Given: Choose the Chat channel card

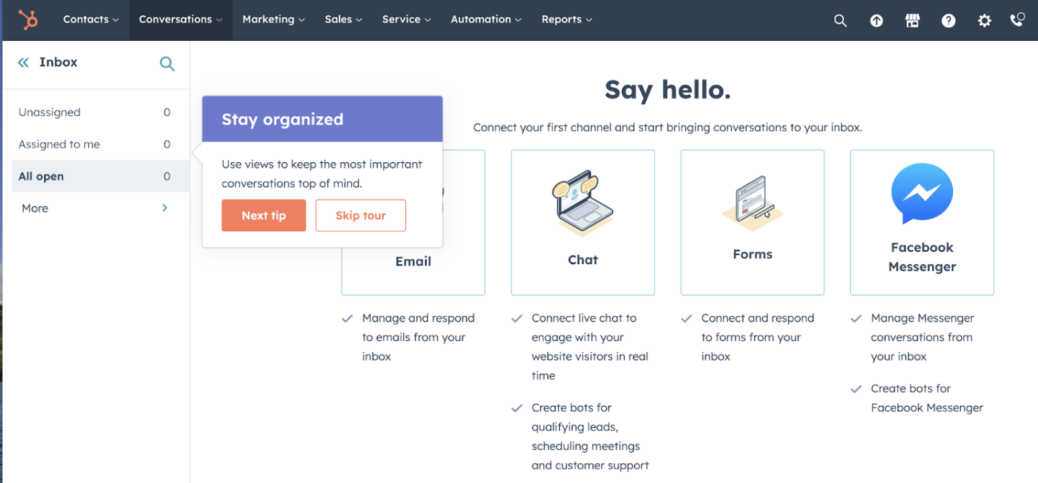Looking at the screenshot, I should coord(582,222).
